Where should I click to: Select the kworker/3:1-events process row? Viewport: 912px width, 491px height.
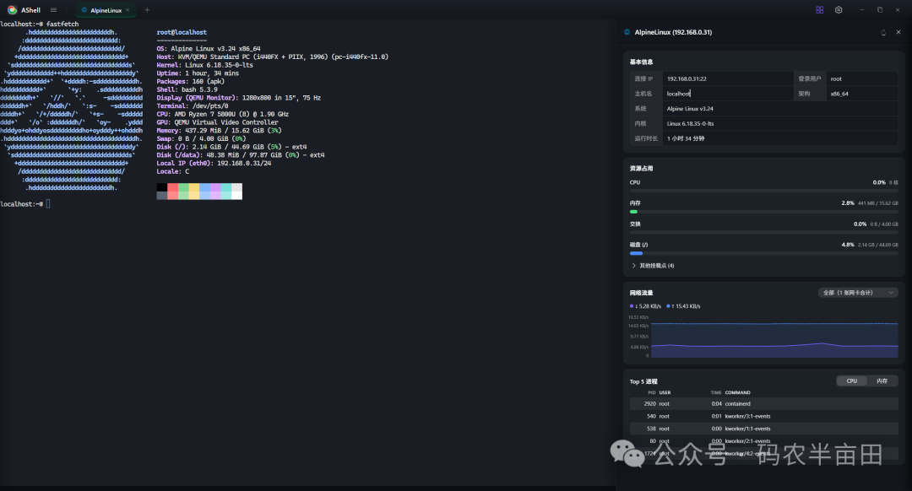coord(763,416)
